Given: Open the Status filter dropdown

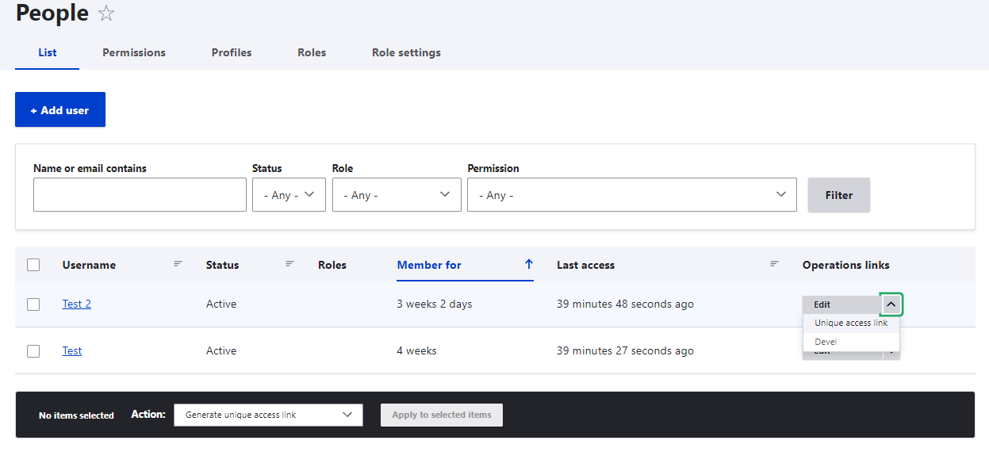Looking at the screenshot, I should [289, 195].
